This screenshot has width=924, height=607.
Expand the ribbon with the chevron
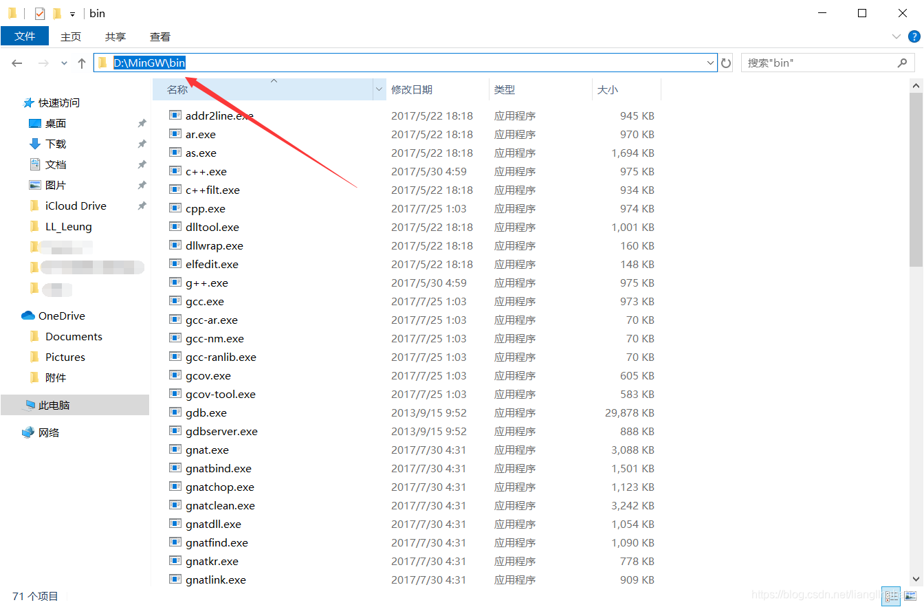[x=896, y=36]
